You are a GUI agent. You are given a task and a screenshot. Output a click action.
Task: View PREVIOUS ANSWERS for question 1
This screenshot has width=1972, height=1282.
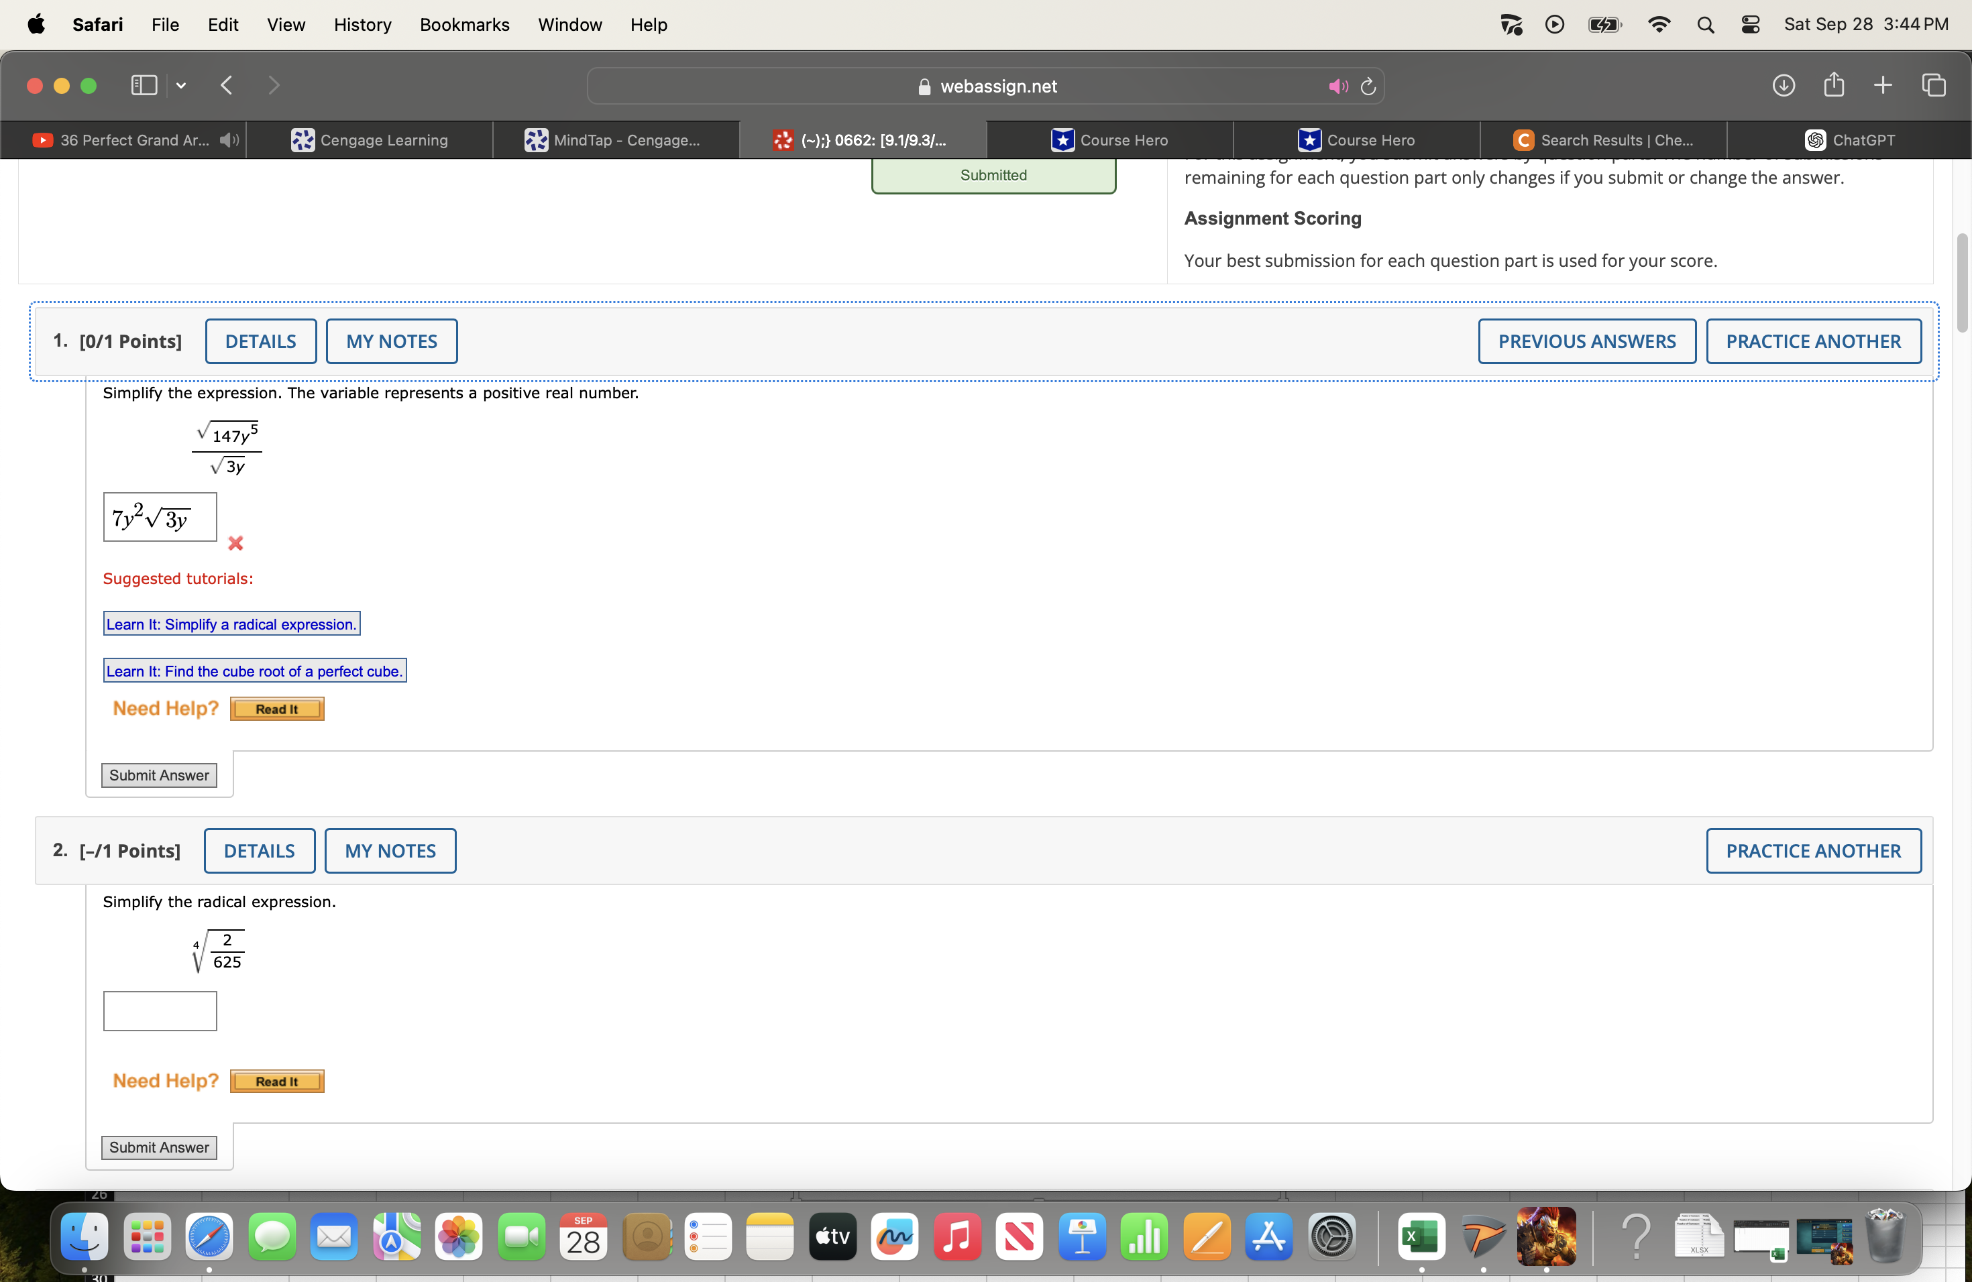(x=1587, y=341)
